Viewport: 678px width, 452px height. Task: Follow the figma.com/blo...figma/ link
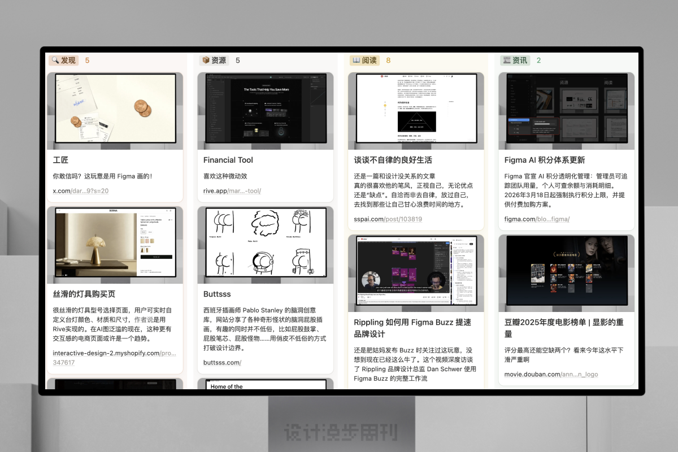(537, 219)
